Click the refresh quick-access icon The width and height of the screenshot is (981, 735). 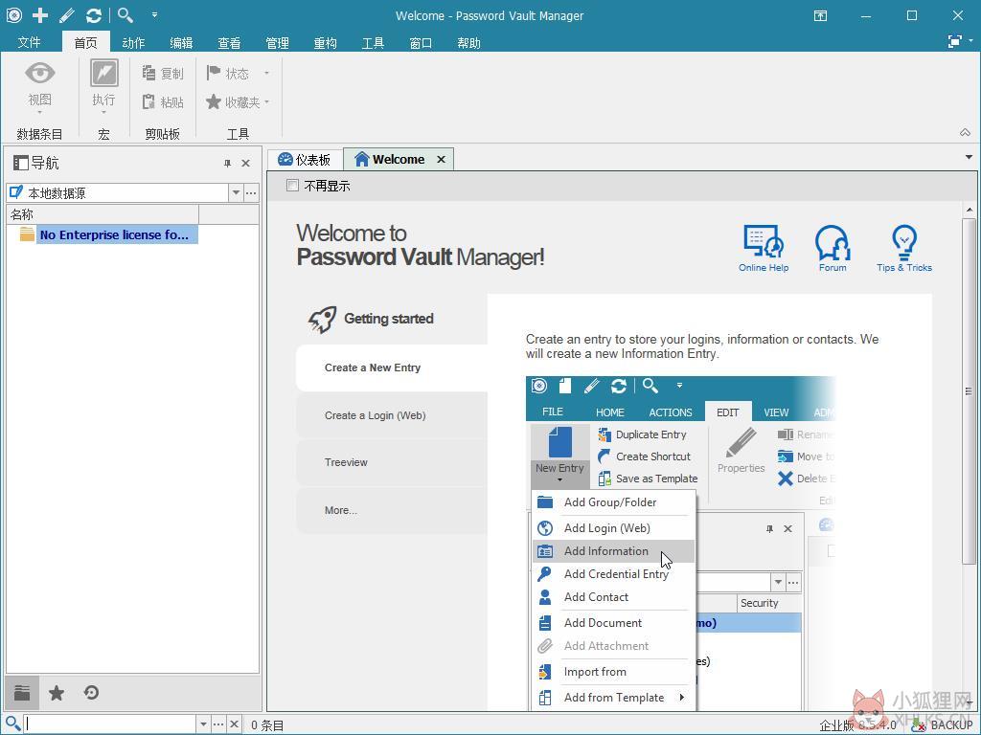pos(94,15)
